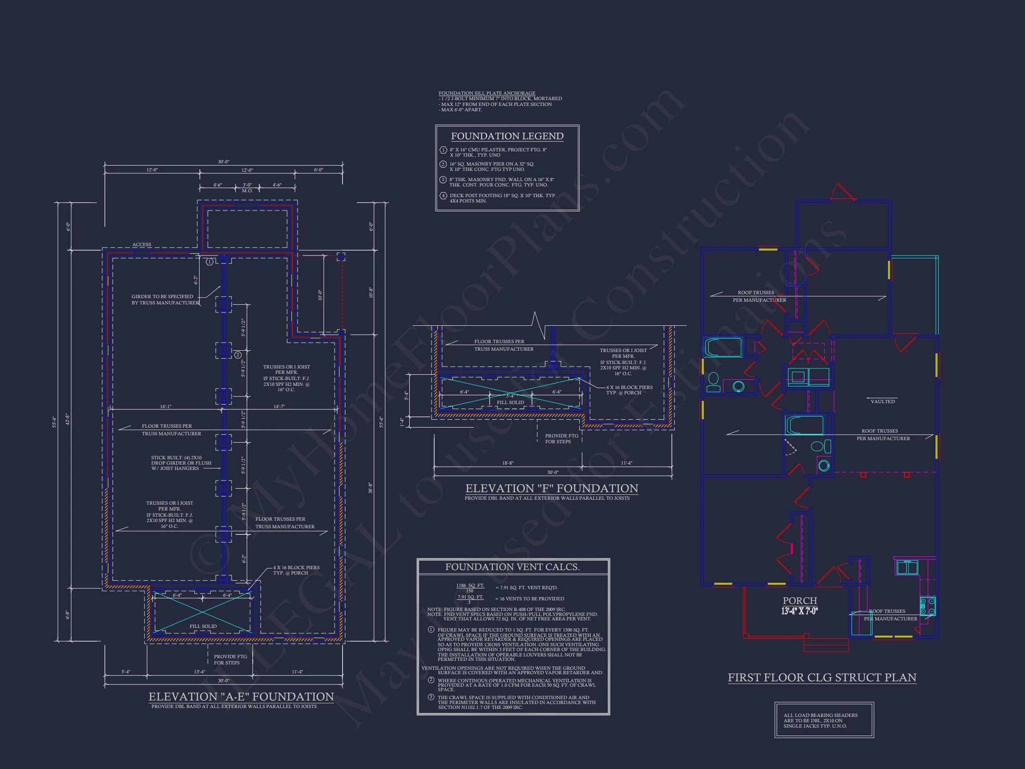This screenshot has height=769, width=1025.
Task: Click the Porch 13'-4" x 7'-0" label
Action: (800, 606)
